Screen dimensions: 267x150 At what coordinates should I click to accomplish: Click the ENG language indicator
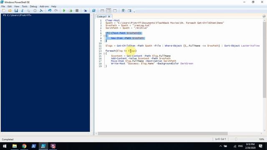pos(240,146)
